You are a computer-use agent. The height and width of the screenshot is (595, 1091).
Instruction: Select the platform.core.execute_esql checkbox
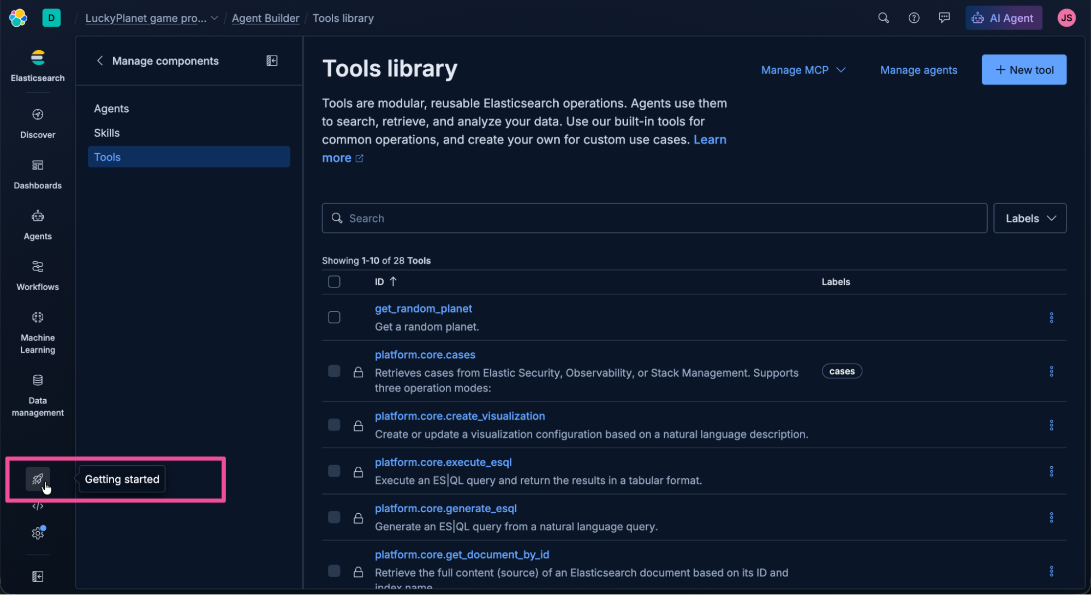click(x=334, y=471)
